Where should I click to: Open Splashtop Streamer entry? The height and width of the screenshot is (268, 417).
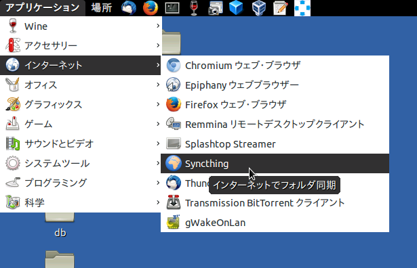(275, 144)
